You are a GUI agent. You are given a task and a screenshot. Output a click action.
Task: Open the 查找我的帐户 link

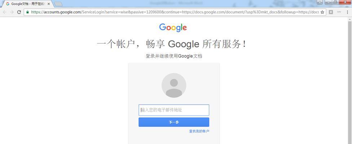click(x=199, y=131)
